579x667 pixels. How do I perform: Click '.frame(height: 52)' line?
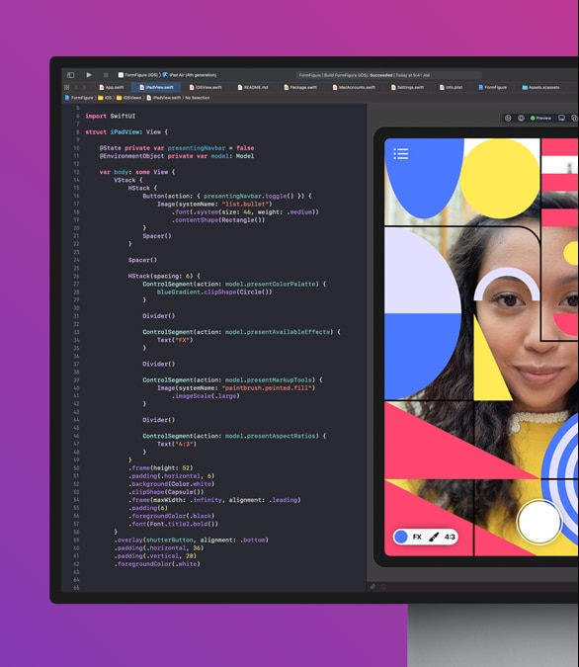[x=161, y=468]
